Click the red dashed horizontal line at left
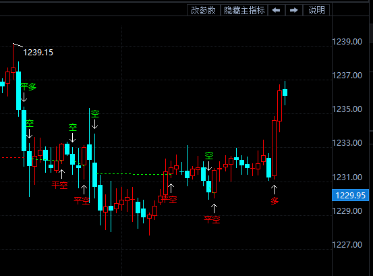 click(x=13, y=157)
